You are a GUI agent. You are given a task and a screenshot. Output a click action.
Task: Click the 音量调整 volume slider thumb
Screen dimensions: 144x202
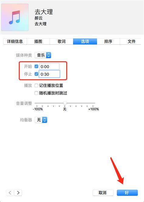click(65, 103)
